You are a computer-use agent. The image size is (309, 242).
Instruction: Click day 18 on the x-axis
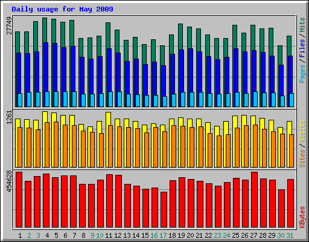[x=172, y=235]
